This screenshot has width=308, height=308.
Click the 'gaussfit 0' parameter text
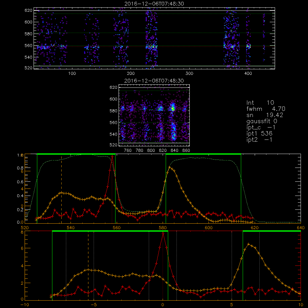tap(262, 121)
